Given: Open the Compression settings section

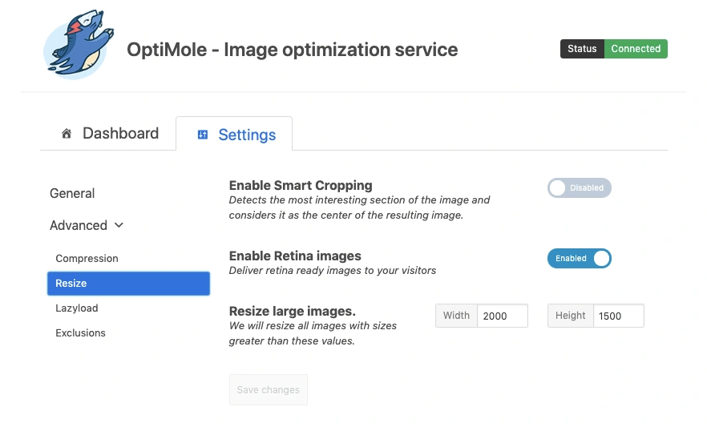Looking at the screenshot, I should [87, 259].
